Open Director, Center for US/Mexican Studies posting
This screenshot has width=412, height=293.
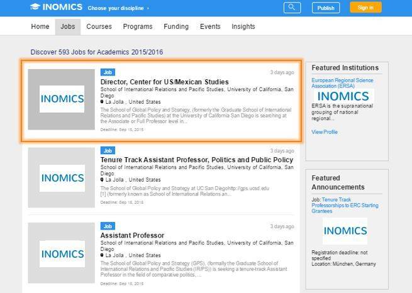(164, 82)
